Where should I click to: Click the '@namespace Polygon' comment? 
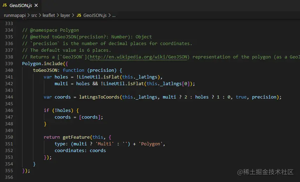click(x=51, y=30)
